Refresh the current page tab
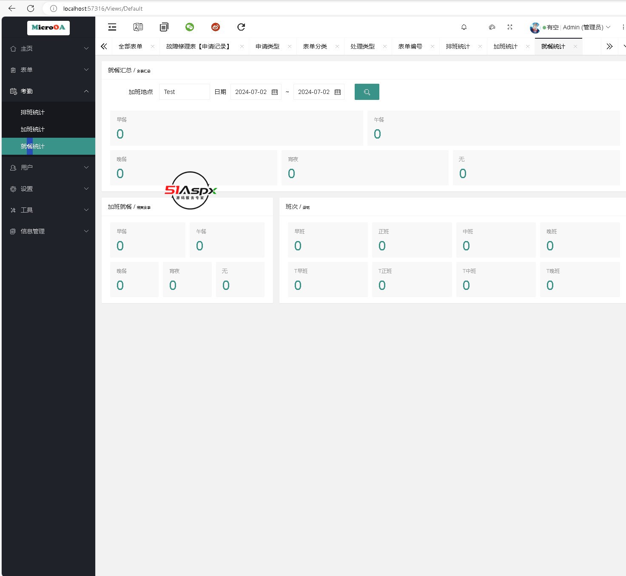Viewport: 626px width, 576px height. [x=241, y=27]
